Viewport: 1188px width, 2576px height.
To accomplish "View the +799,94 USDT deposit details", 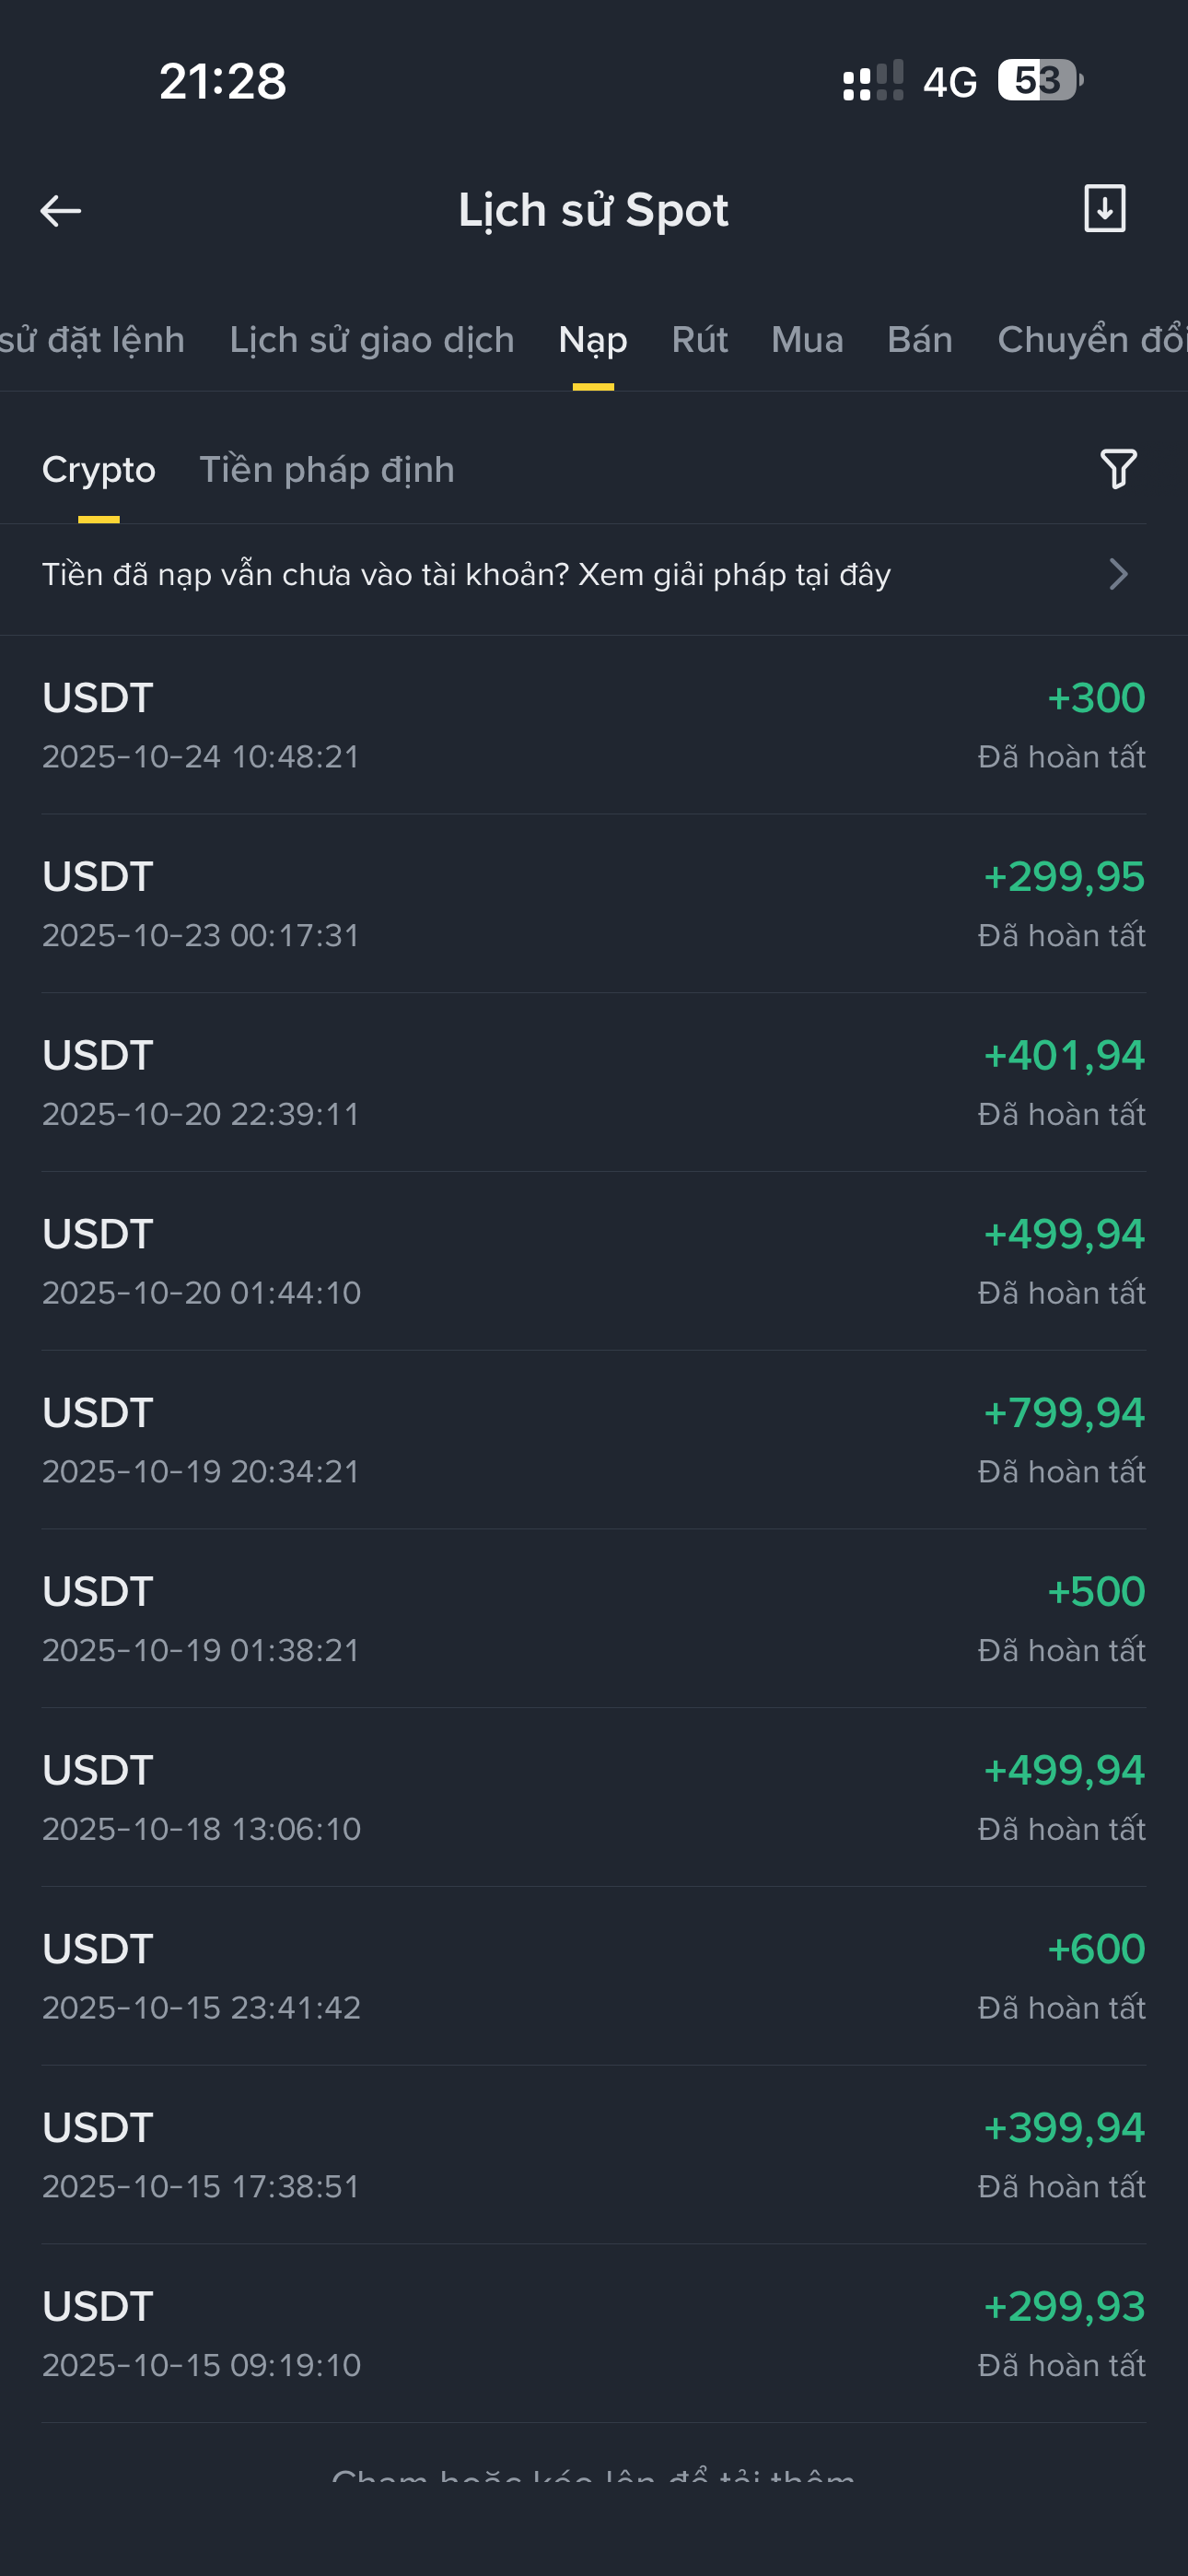I will point(594,1440).
